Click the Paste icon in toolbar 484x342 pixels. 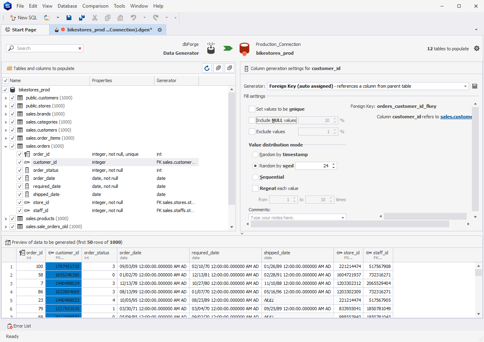point(120,18)
